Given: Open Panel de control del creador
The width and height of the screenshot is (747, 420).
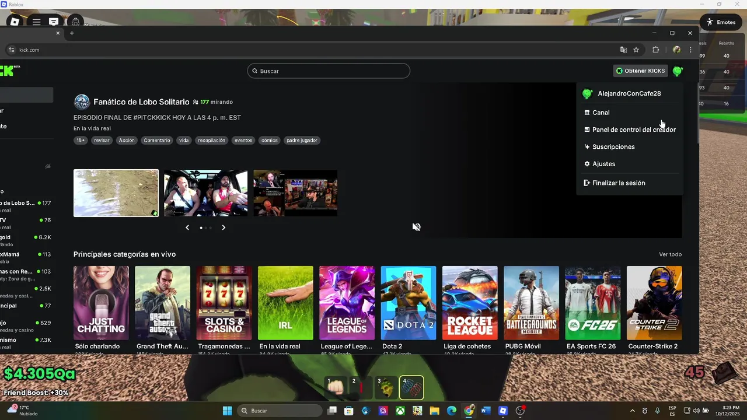Looking at the screenshot, I should (629, 129).
